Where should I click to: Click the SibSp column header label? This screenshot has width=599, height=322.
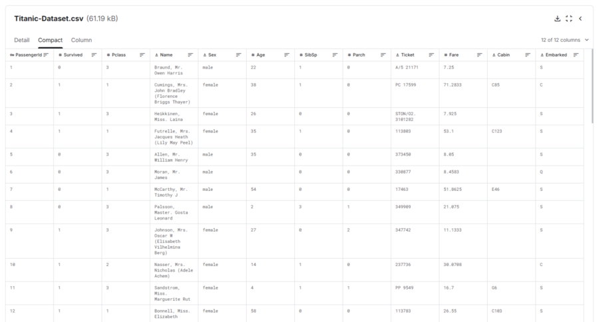click(311, 55)
